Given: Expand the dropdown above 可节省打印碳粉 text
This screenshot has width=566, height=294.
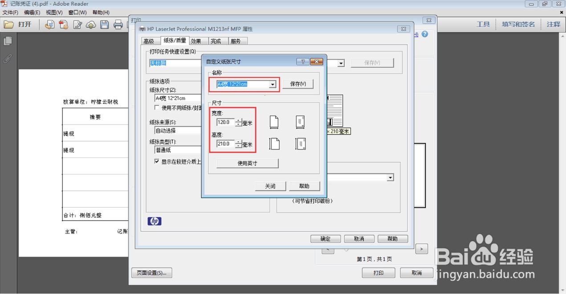Looking at the screenshot, I should click(390, 178).
